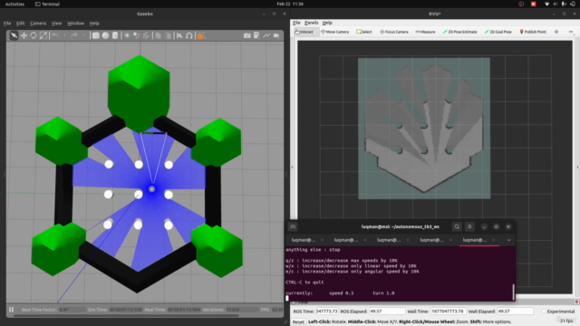
Task: Open Gazebo's File menu
Action: (x=7, y=24)
